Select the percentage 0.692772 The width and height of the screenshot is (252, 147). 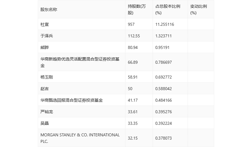[163, 77]
